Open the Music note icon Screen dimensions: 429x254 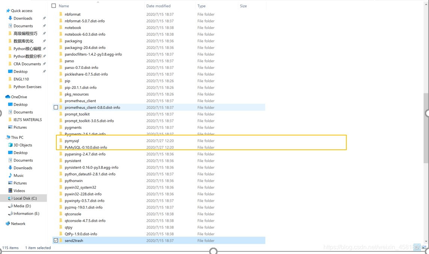10,175
